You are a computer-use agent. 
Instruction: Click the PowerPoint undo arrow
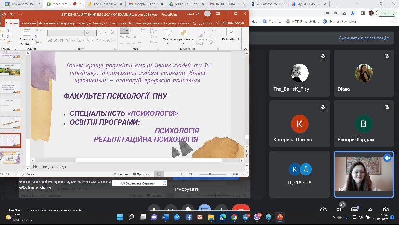click(x=11, y=15)
